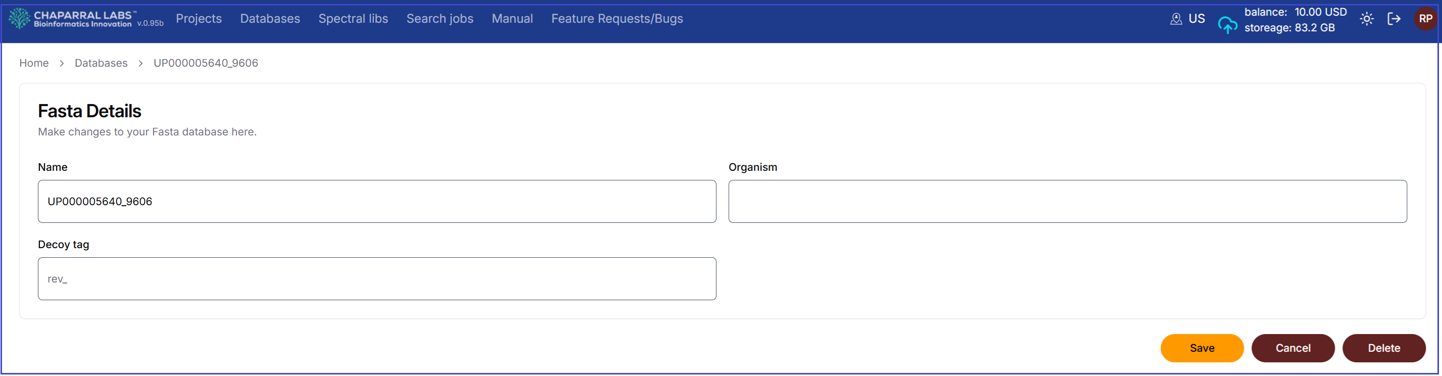Viewport: 1442px width, 376px height.
Task: Open the Spectral libs page
Action: [x=353, y=19]
